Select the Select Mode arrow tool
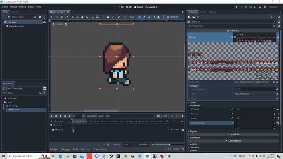Screen dimensions: 283x159 [51, 17]
